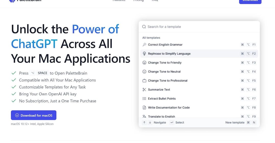Click the return key icon beside Select

172,122
